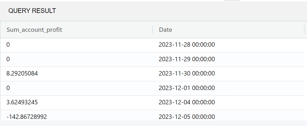This screenshot has width=307, height=126.
Task: Click the thin drag handle above the panel
Action: click(232, 1)
